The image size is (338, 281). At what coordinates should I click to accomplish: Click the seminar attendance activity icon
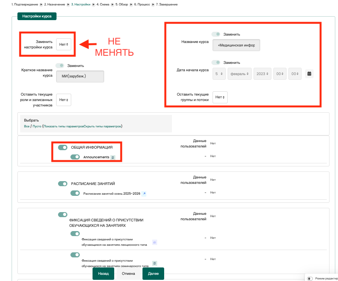[x=154, y=263]
